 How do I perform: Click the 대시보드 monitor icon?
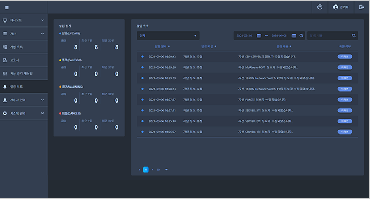[x=5, y=20]
